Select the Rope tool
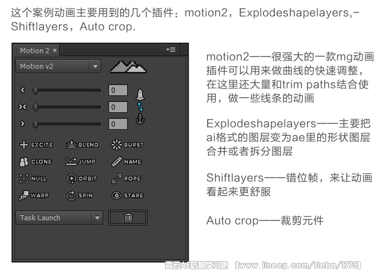Image resolution: width=385 pixels, height=275 pixels. pos(126,179)
